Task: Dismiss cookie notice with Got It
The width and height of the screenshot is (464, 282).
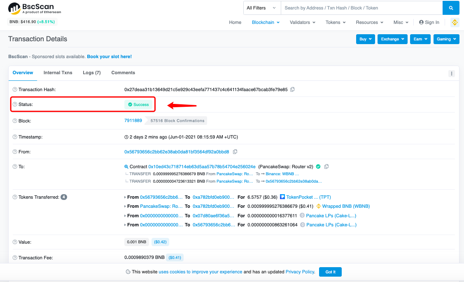Action: (330, 272)
